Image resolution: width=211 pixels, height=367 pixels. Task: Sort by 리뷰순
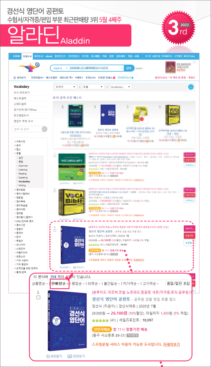(x=94, y=284)
